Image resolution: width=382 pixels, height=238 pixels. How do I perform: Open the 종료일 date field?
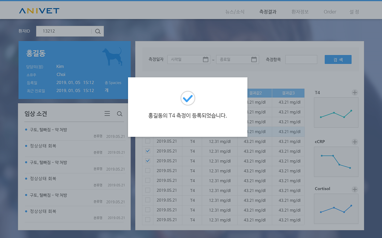click(234, 59)
